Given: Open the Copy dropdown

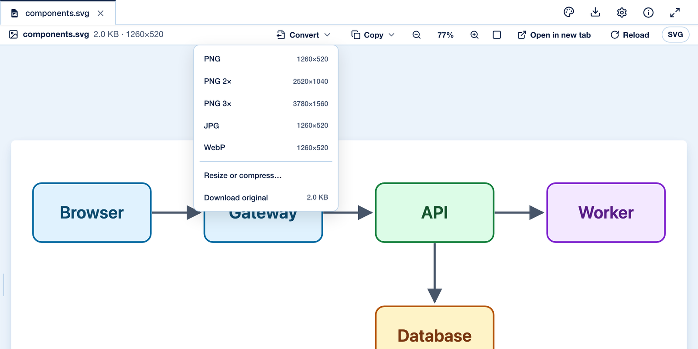Looking at the screenshot, I should pos(373,35).
